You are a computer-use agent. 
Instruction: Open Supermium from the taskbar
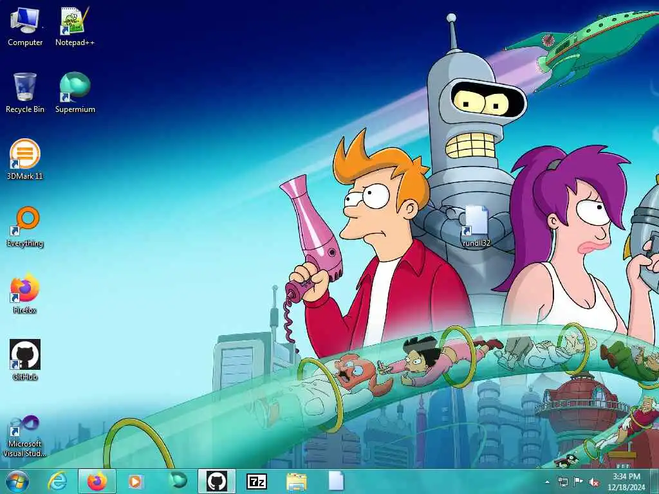[x=178, y=480]
